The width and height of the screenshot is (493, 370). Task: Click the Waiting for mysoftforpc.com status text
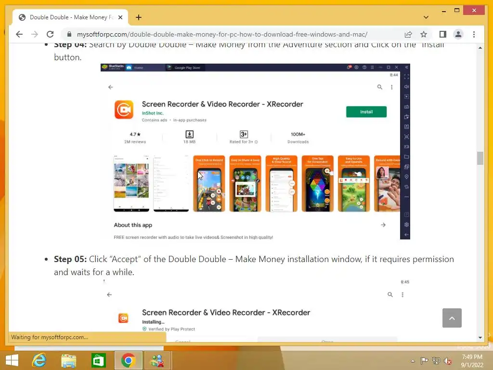pos(50,337)
